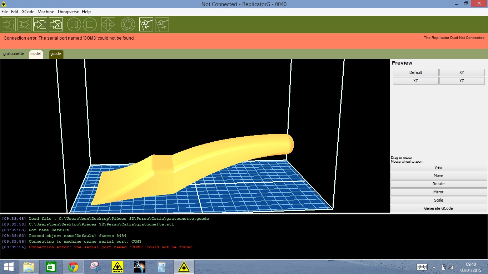Viewport: 488px width, 274px height.
Task: Click the Generate GCode button
Action: click(x=439, y=208)
